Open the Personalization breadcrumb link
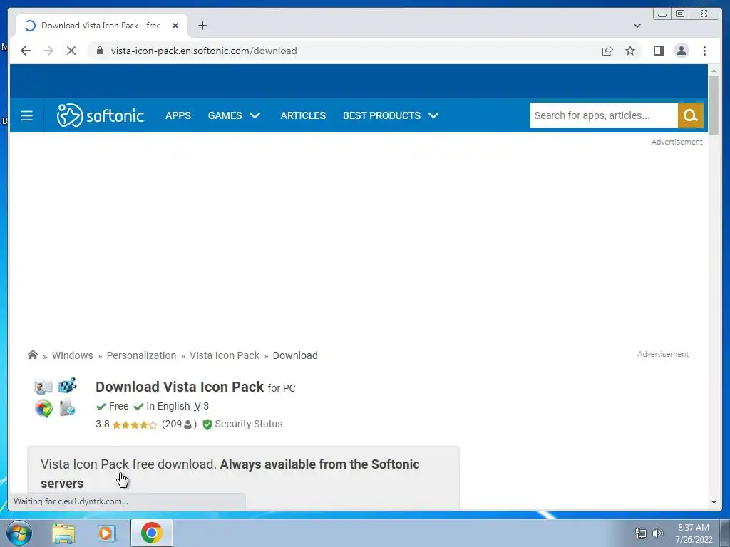Viewport: 730px width, 547px height. tap(142, 355)
